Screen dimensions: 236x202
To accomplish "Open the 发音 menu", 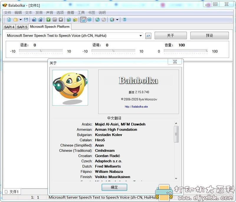I will click(39, 13).
